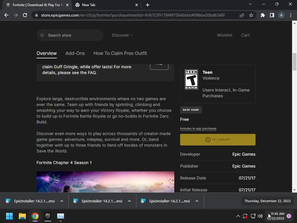
Task: Open the taskbar clock and date
Action: pos(276,216)
